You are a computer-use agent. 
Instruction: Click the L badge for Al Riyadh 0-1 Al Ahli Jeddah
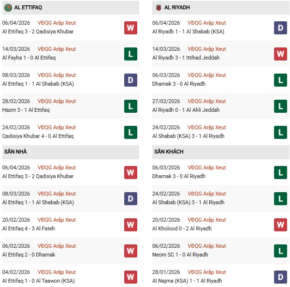[281, 106]
